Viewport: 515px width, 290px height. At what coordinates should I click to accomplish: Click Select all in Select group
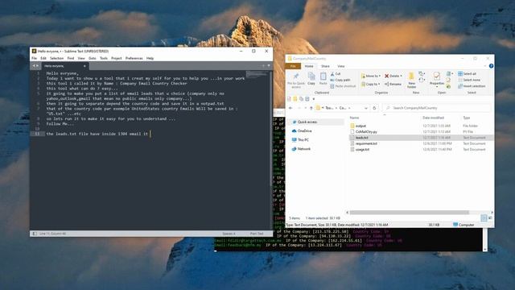[467, 73]
